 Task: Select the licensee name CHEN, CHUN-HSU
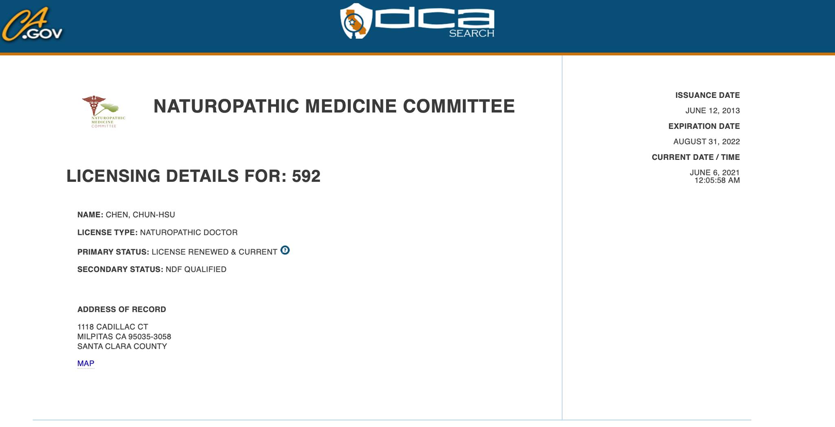pos(140,215)
